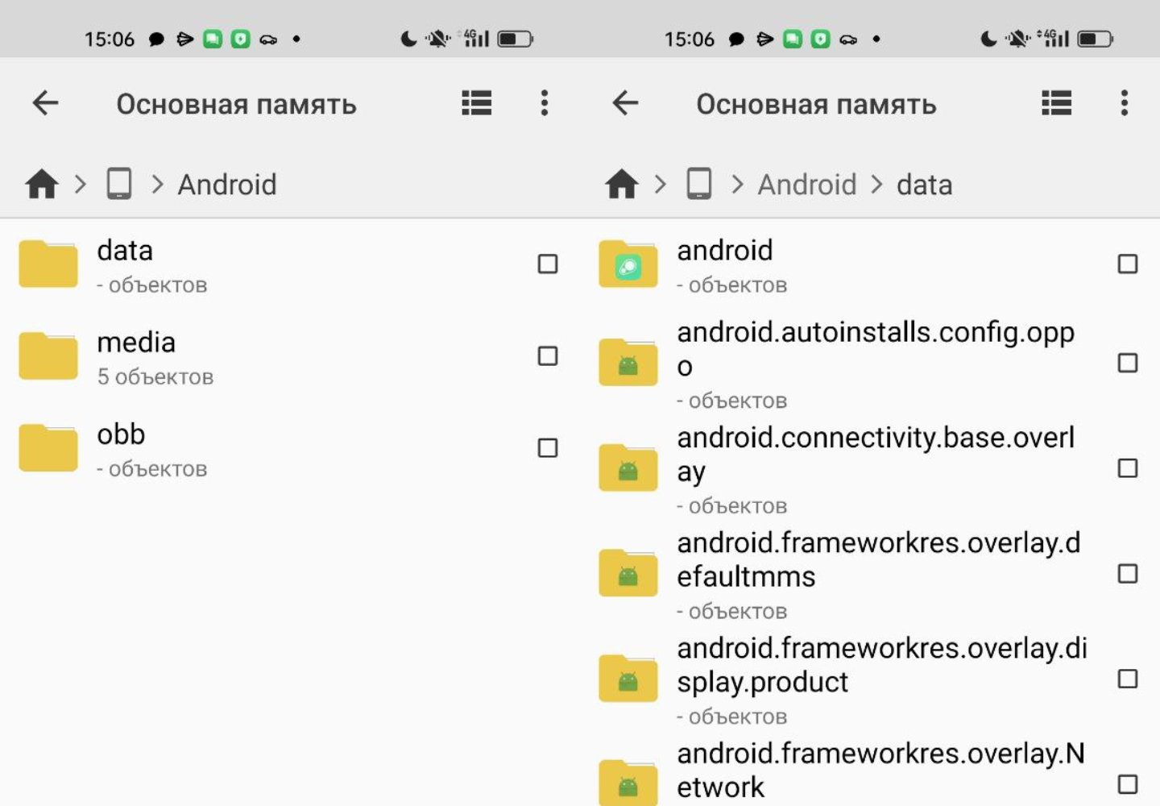Tap moon do-not-disturb icon in left status bar

pyautogui.click(x=408, y=39)
